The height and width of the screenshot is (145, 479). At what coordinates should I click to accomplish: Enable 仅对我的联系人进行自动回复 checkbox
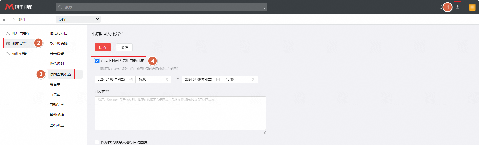[x=97, y=142]
